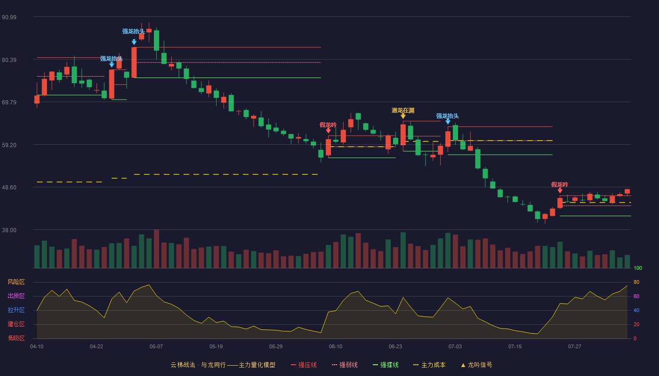Image resolution: width=659 pixels, height=376 pixels.
Task: Click the 80.39 price axis label
Action: pos(9,60)
